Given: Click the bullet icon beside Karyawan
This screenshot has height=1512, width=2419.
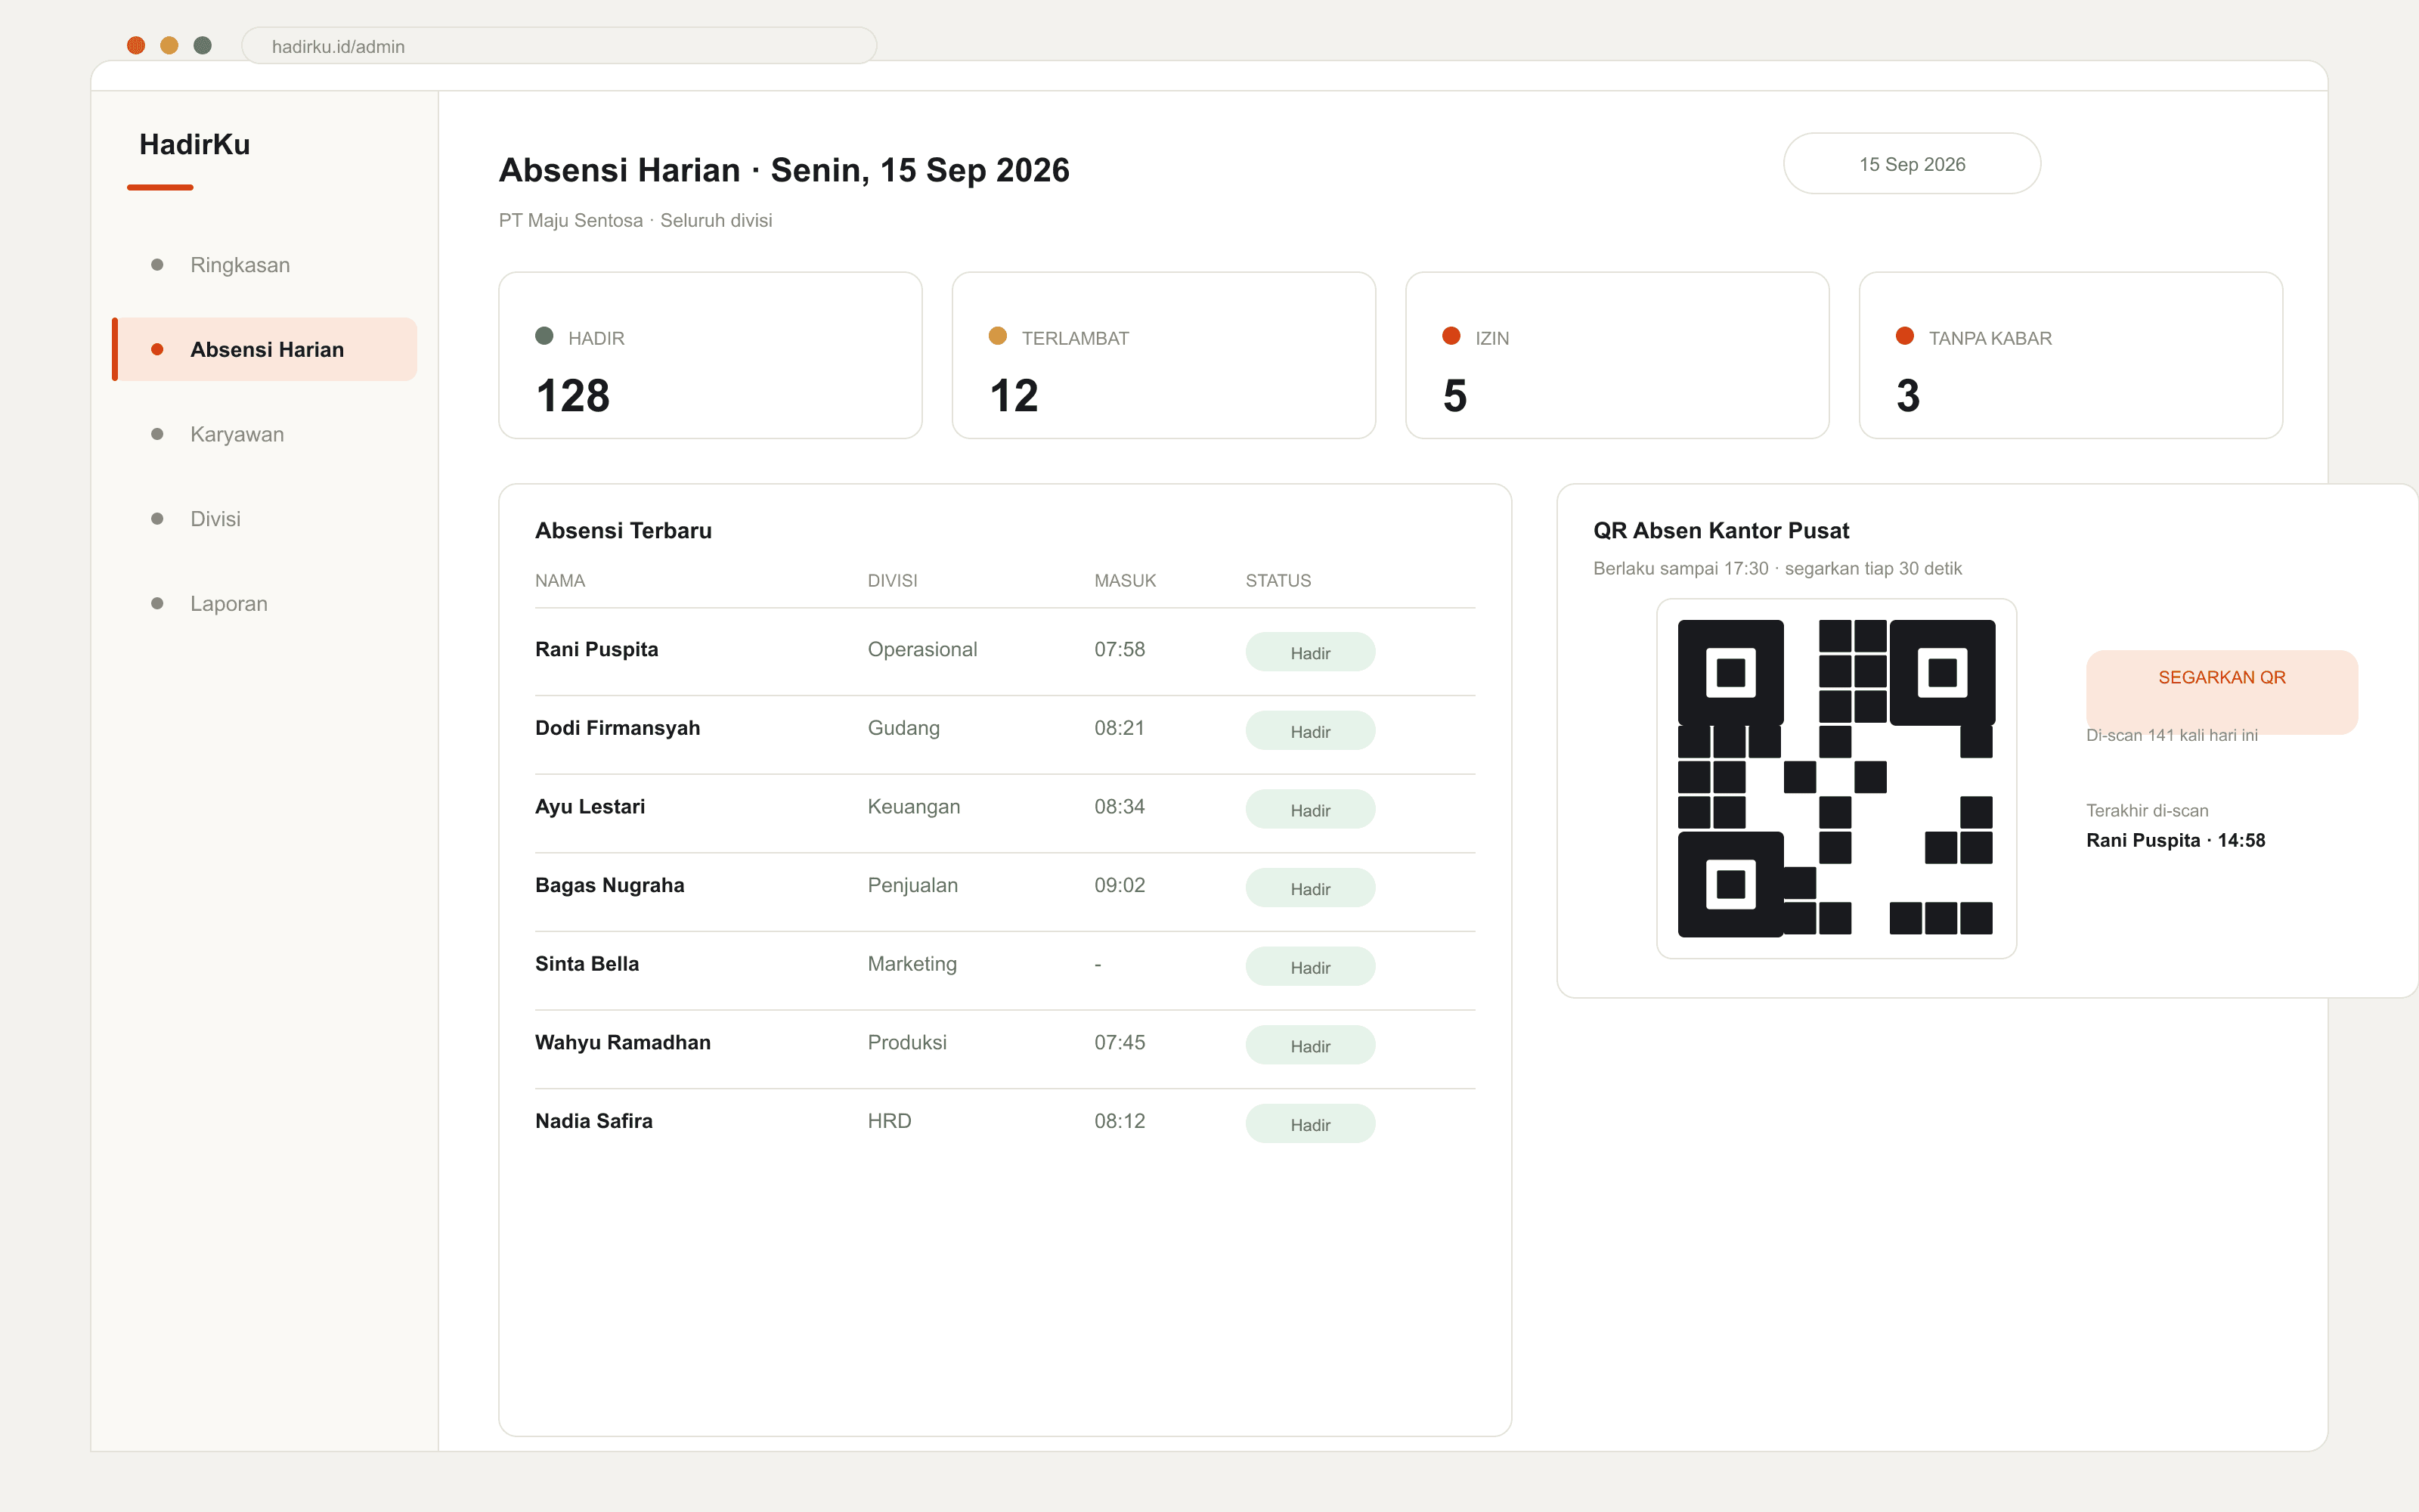Looking at the screenshot, I should pyautogui.click(x=157, y=434).
